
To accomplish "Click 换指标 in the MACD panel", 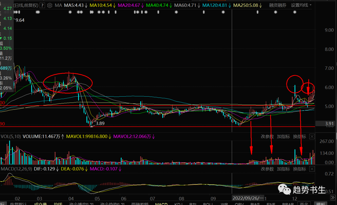I will pos(300,169).
